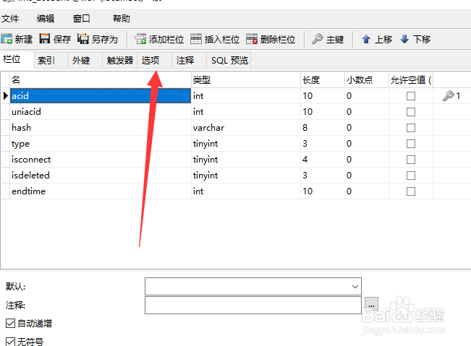Toggle allow-null checkbox for acid
Screen dimensions: 471x346
411,96
